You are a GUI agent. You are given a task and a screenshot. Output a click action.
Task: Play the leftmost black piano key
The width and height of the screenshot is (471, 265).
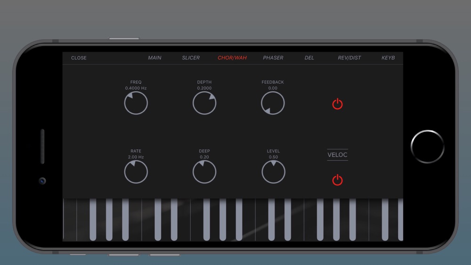tap(93, 219)
